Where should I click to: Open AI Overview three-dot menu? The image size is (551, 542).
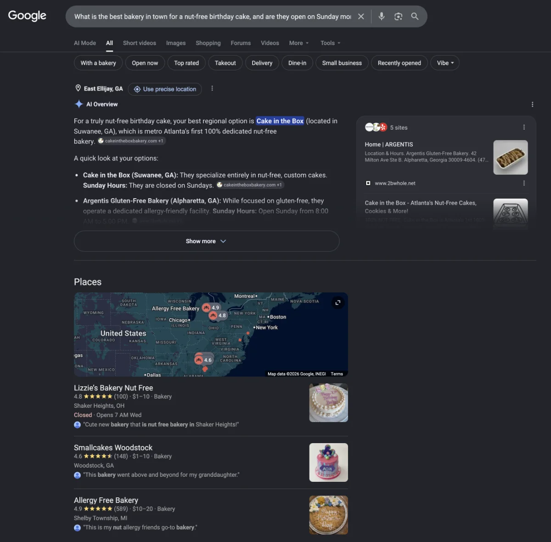point(532,104)
